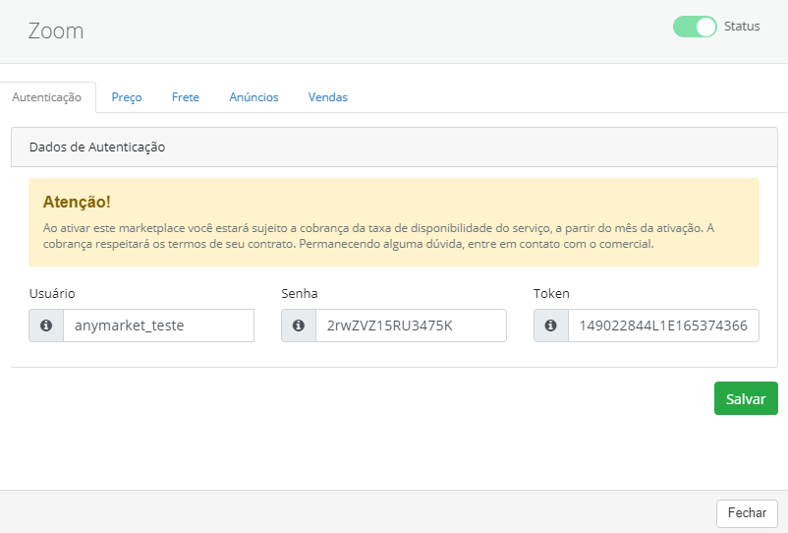
Task: Click the Dados de Autenticação panel header
Action: [x=394, y=147]
